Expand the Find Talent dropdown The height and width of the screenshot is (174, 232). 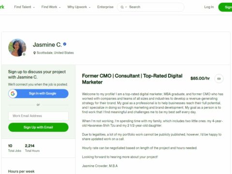(x=24, y=7)
